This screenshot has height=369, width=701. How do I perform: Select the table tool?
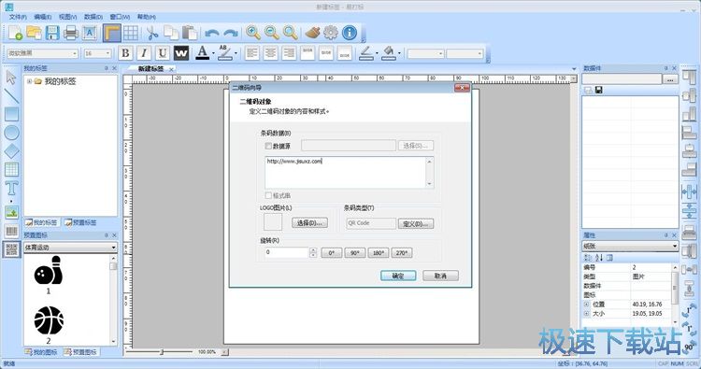coord(11,170)
